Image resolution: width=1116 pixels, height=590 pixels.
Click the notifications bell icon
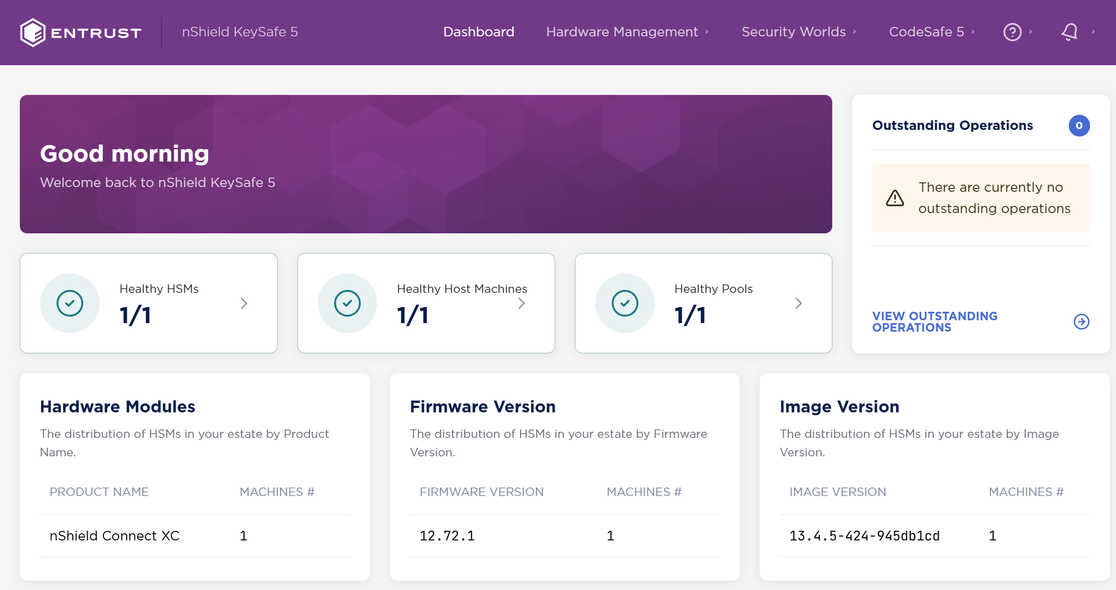[1068, 31]
